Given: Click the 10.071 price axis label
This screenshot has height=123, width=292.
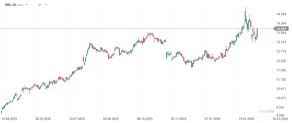Looking at the screenshot, I should click(x=281, y=98).
